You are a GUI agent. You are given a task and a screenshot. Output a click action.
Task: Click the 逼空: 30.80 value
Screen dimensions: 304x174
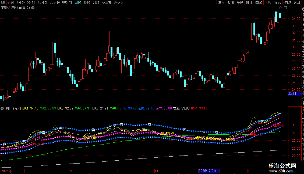click(164, 108)
